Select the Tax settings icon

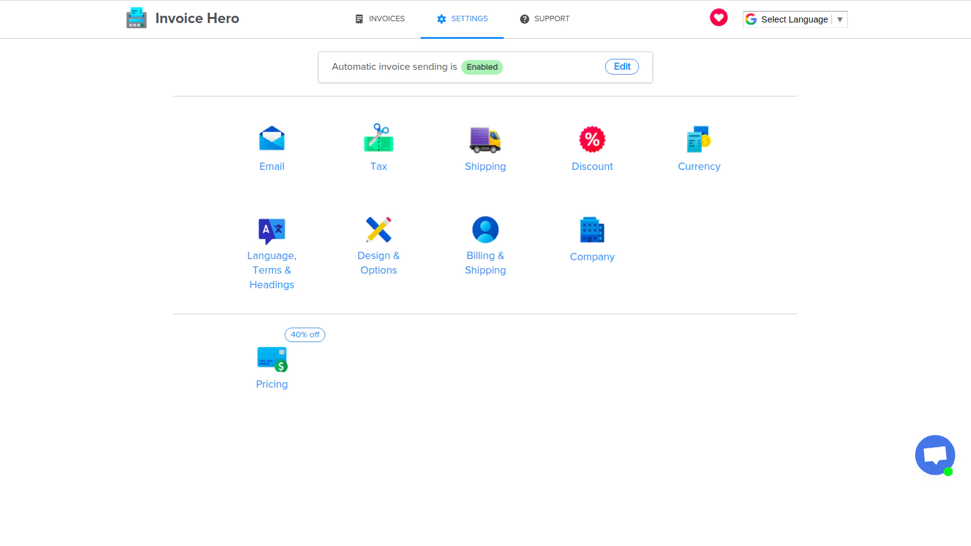click(378, 138)
